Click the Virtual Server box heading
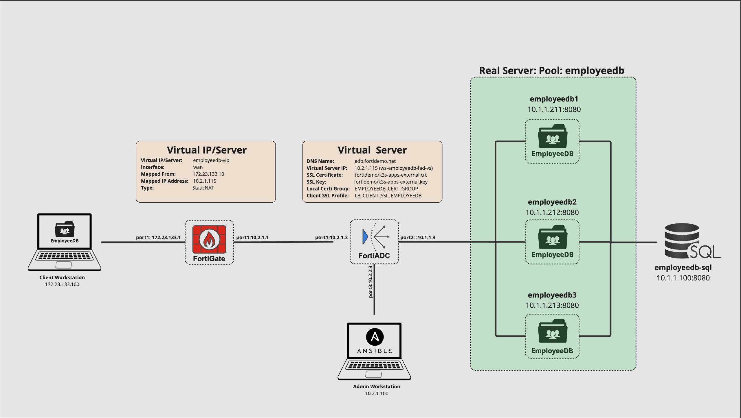 [x=372, y=150]
